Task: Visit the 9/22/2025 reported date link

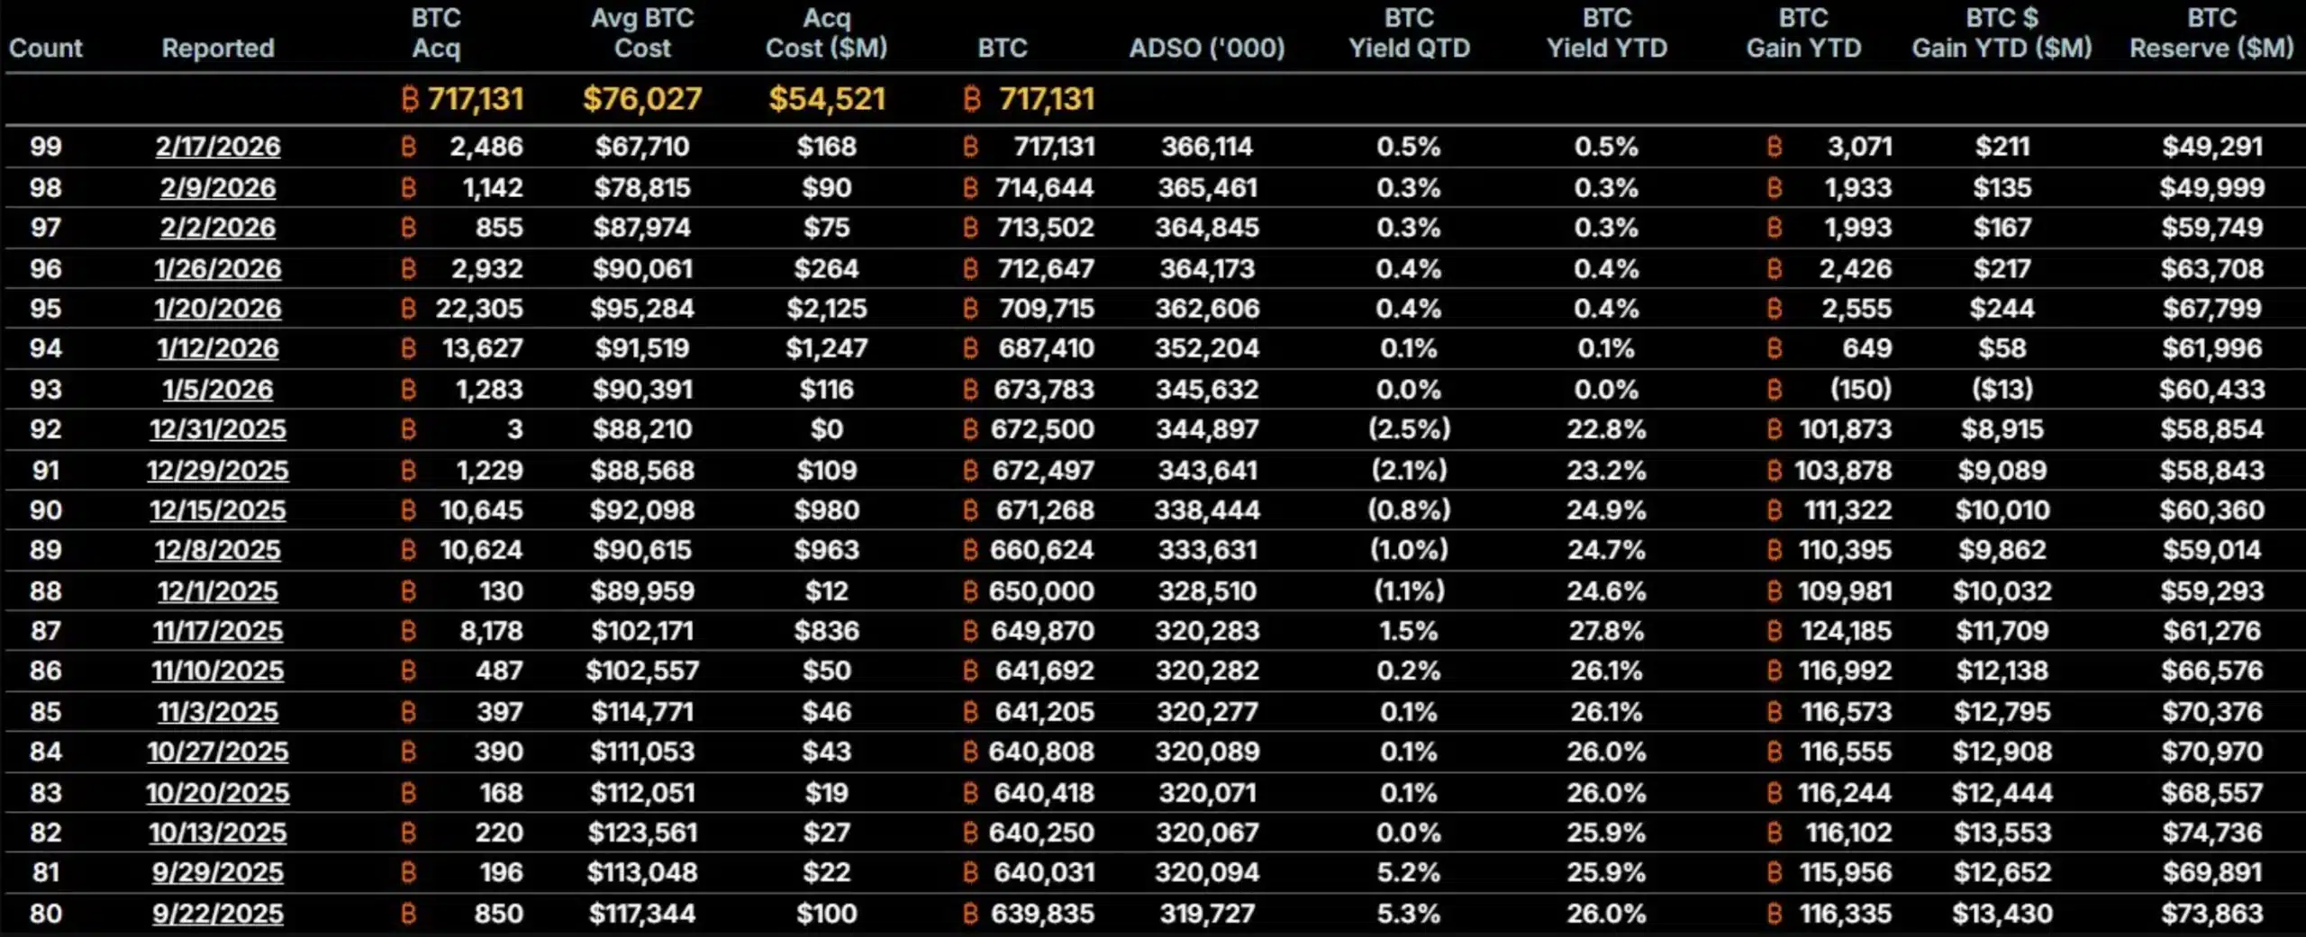Action: click(x=218, y=914)
